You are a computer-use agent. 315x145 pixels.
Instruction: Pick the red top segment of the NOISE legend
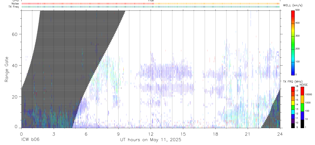(x=302, y=91)
